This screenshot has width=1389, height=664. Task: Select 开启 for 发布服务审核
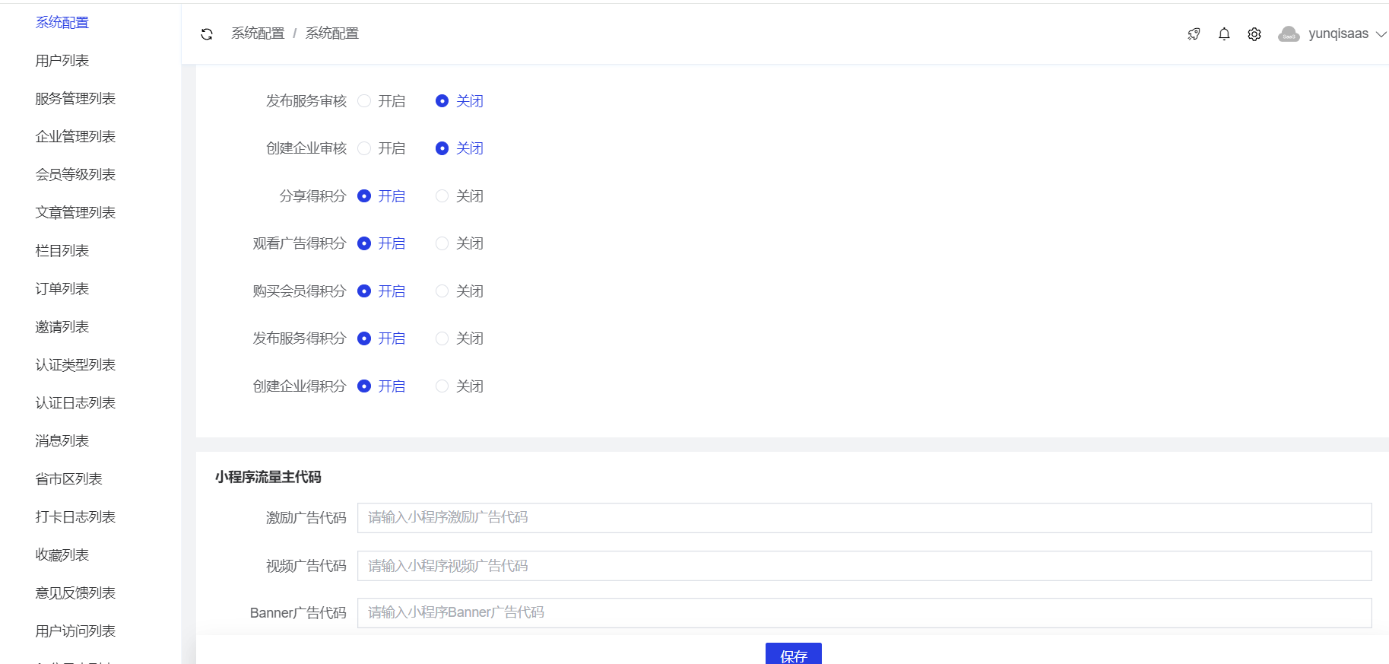[364, 101]
